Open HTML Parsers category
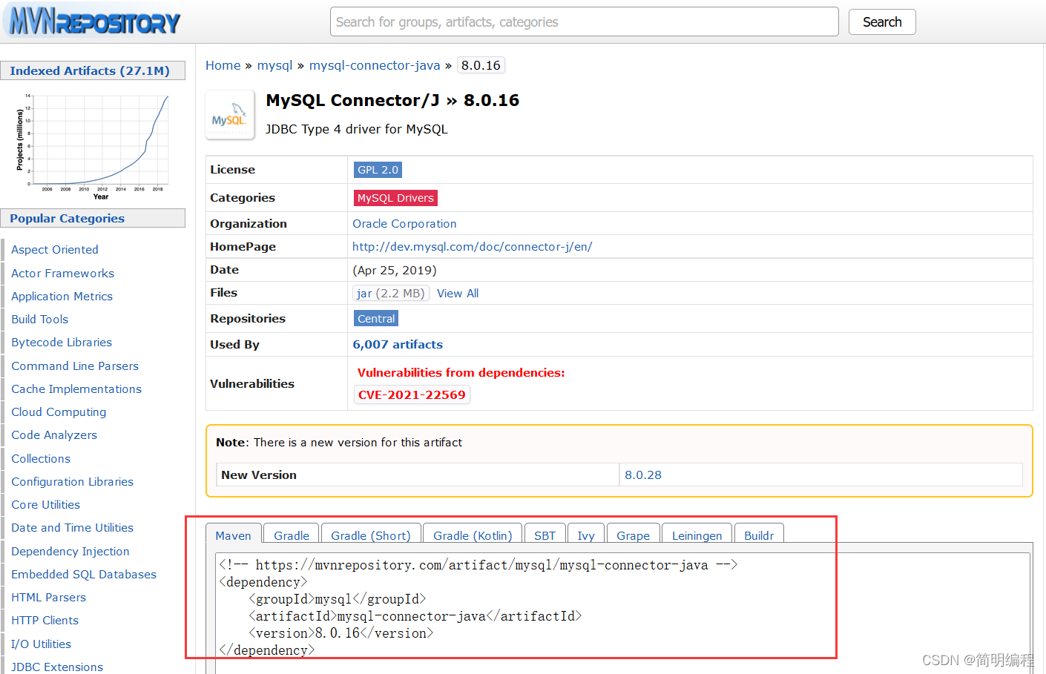 click(x=49, y=598)
